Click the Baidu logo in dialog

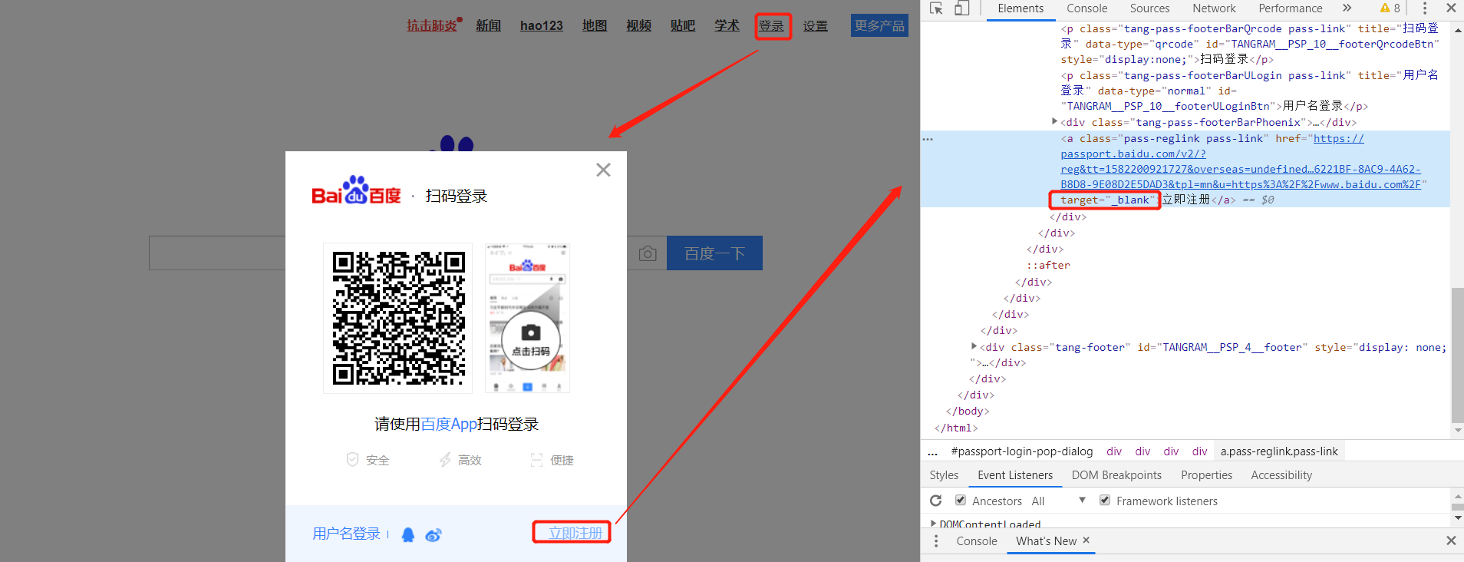click(x=356, y=191)
